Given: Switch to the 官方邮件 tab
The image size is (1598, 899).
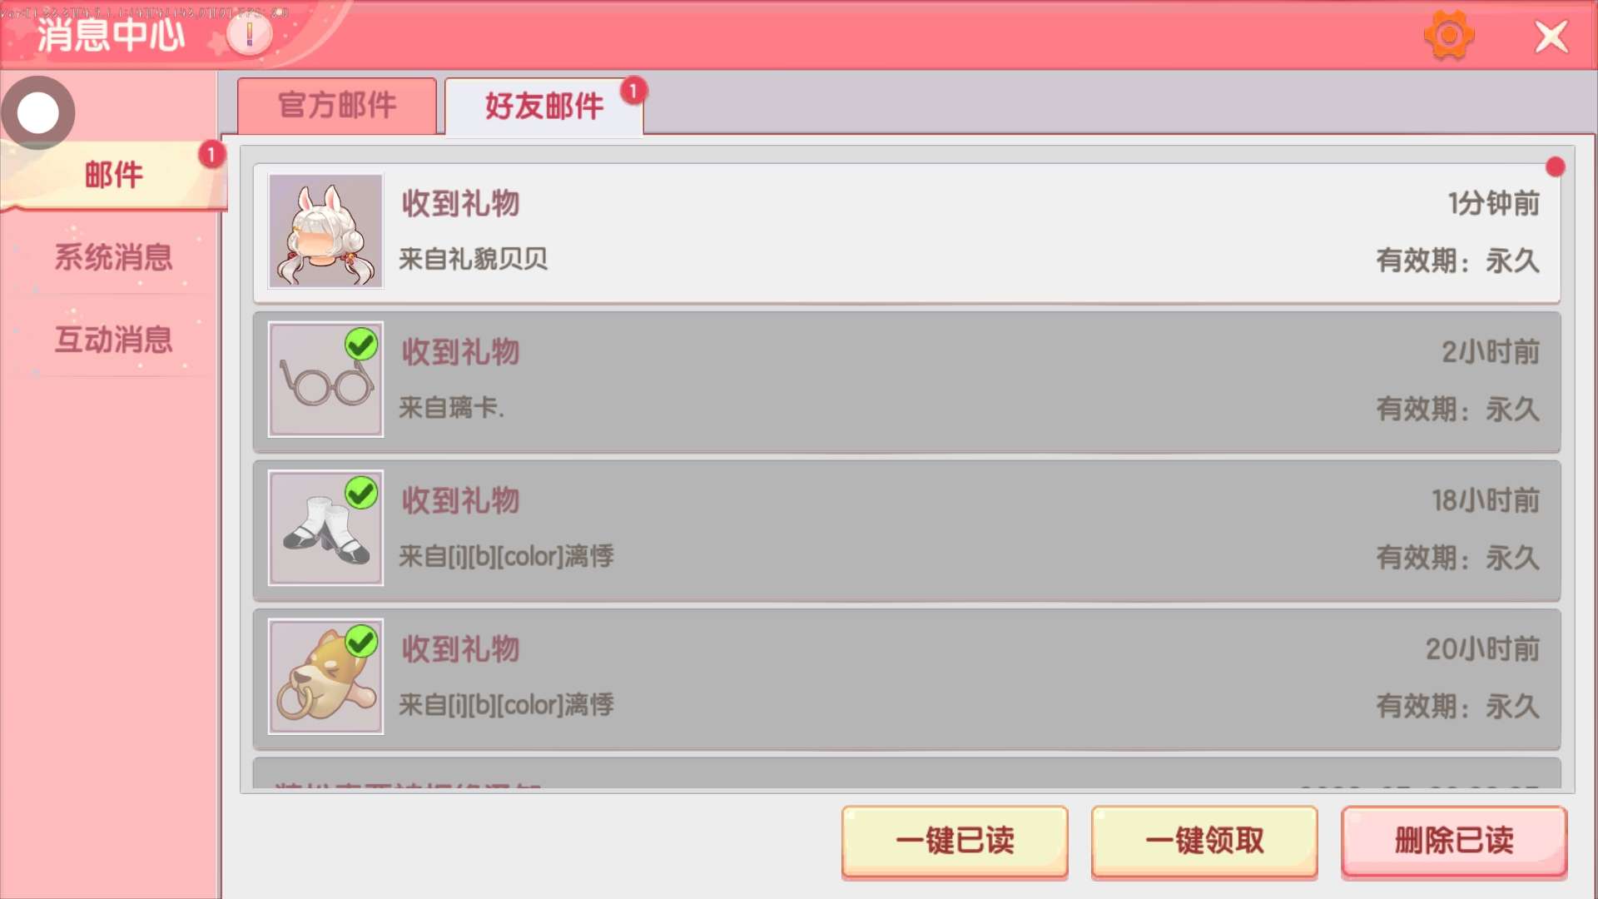Looking at the screenshot, I should [x=337, y=106].
